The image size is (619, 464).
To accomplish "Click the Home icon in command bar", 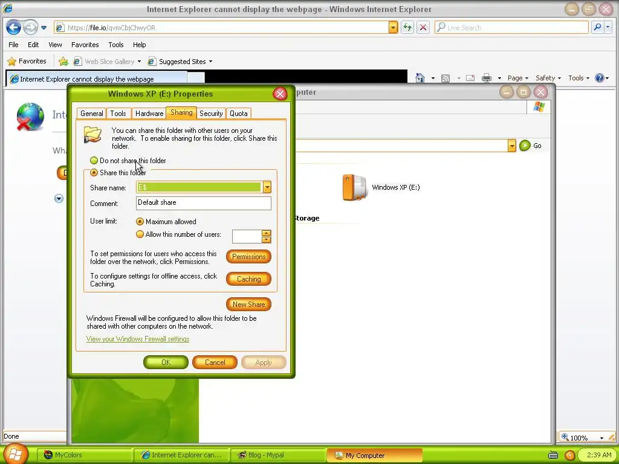I will pos(420,78).
